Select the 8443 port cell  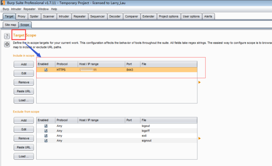pyautogui.click(x=133, y=70)
